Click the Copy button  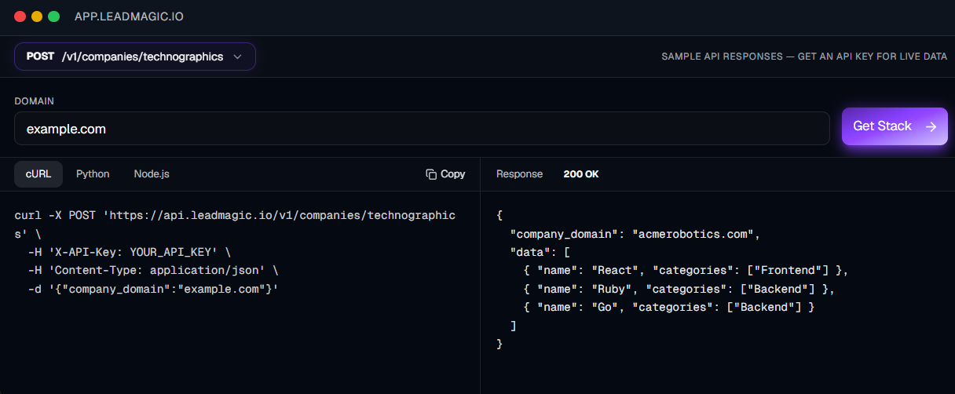point(445,174)
